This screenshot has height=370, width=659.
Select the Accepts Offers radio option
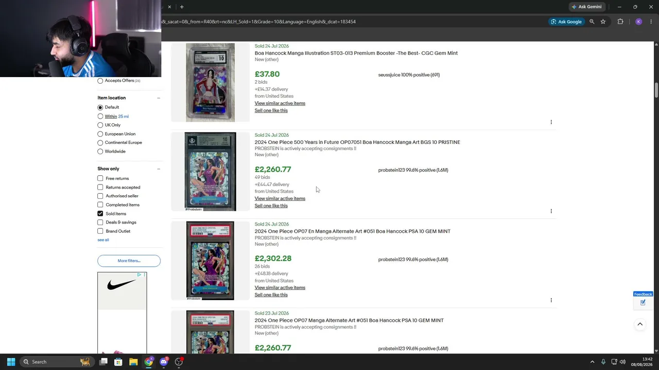click(100, 81)
